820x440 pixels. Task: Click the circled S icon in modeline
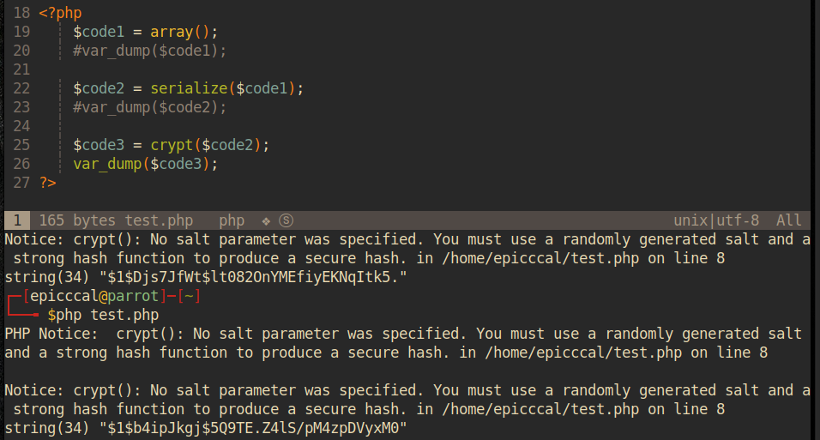click(x=286, y=220)
